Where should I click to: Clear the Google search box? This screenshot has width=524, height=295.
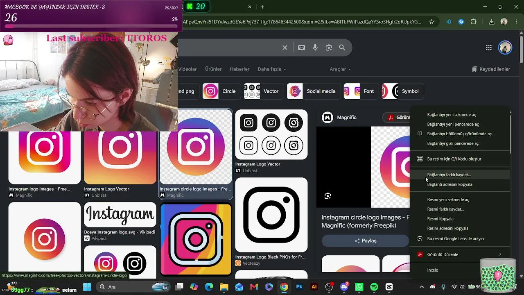[x=285, y=48]
